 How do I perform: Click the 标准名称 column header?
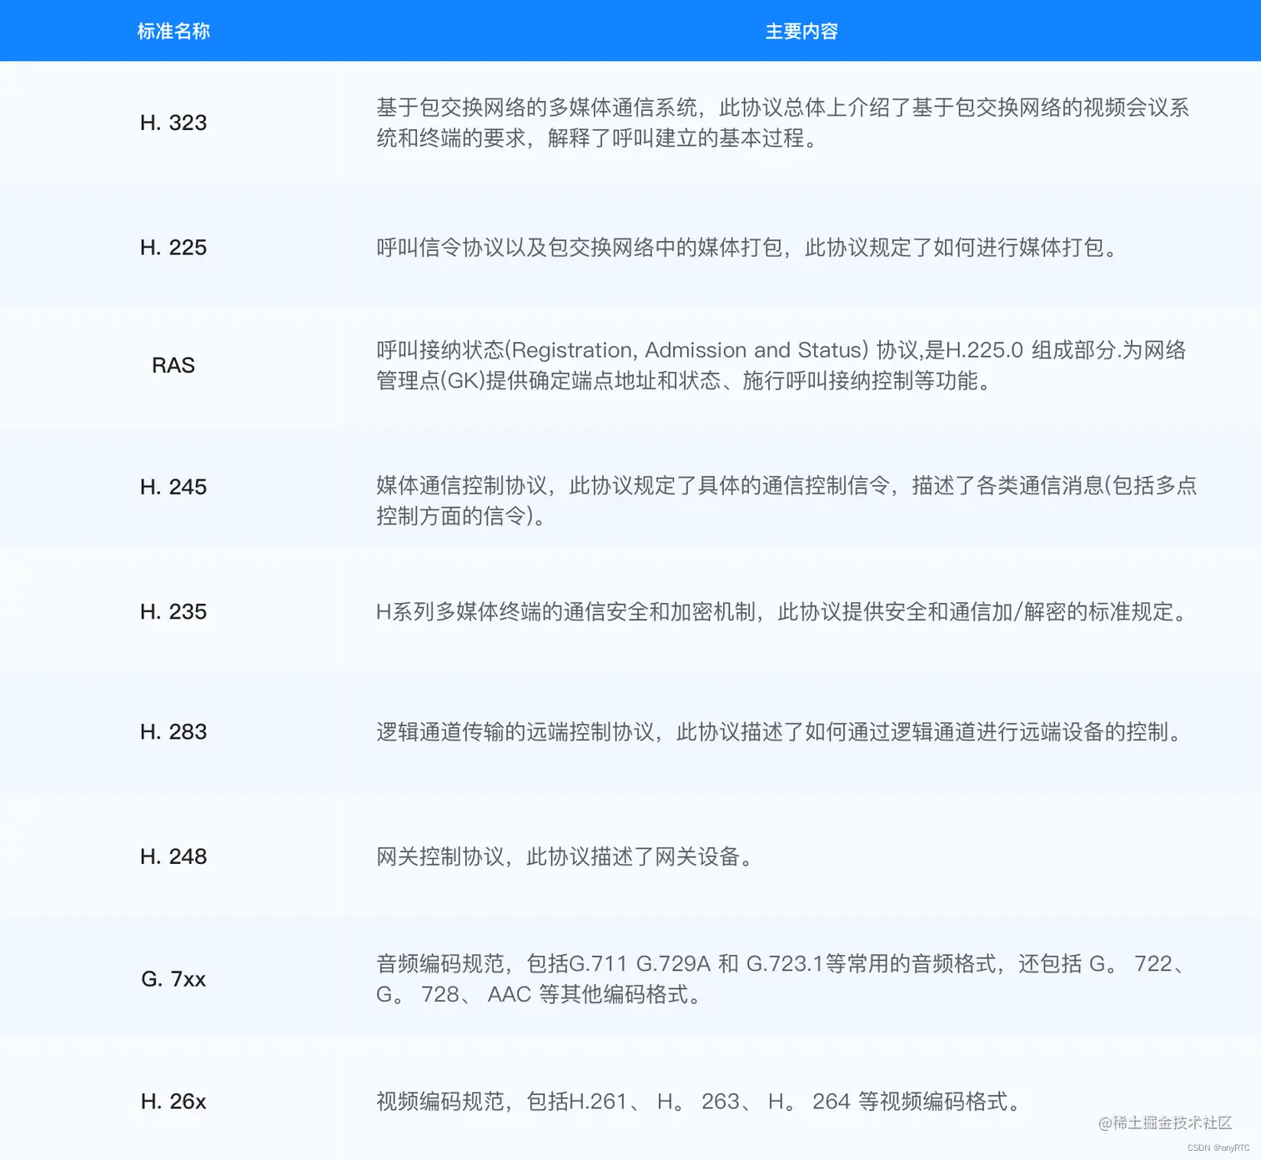pyautogui.click(x=173, y=31)
